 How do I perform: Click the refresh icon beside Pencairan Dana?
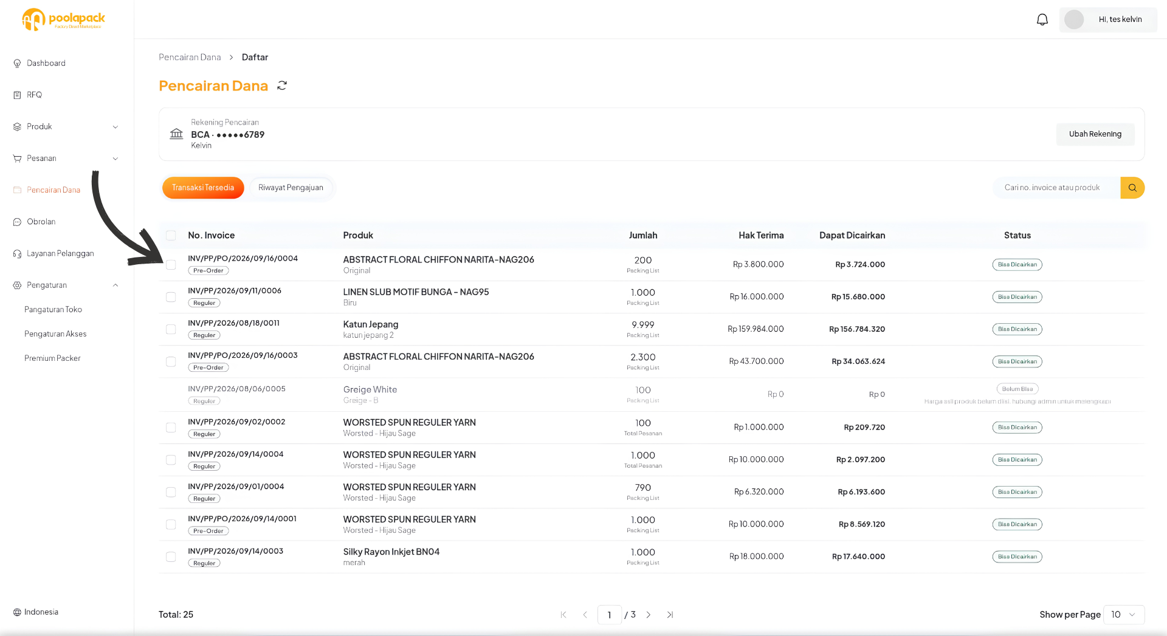pyautogui.click(x=282, y=86)
